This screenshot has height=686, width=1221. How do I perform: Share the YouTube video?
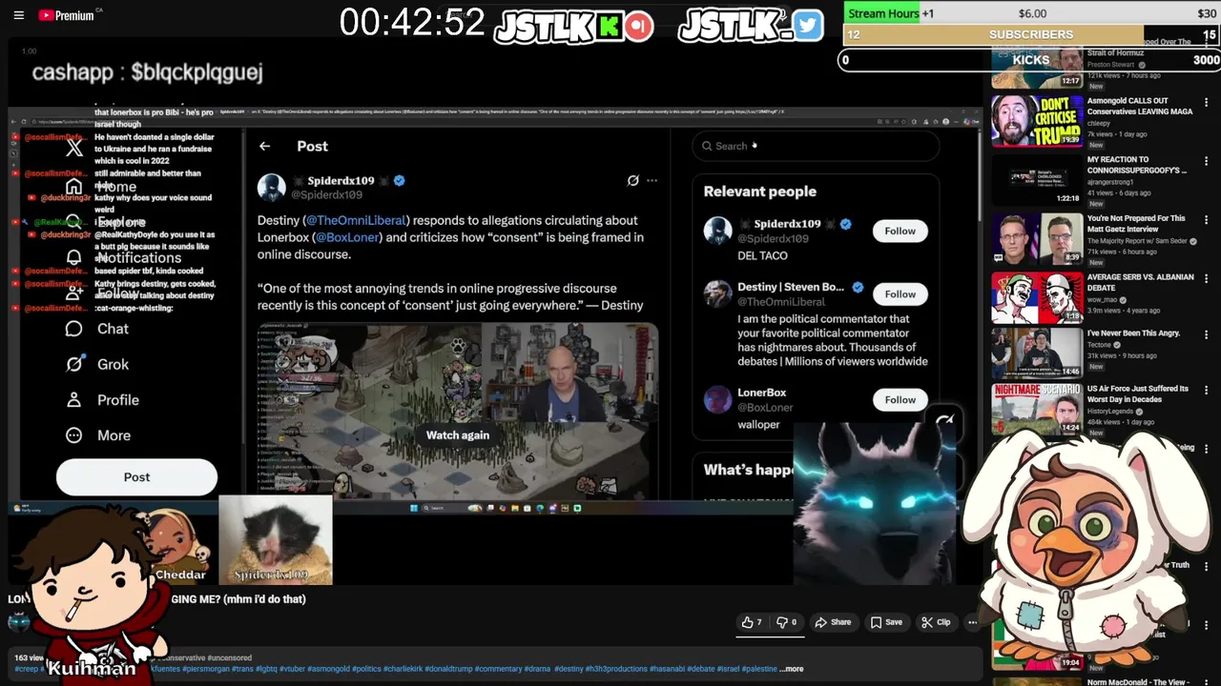tap(833, 622)
